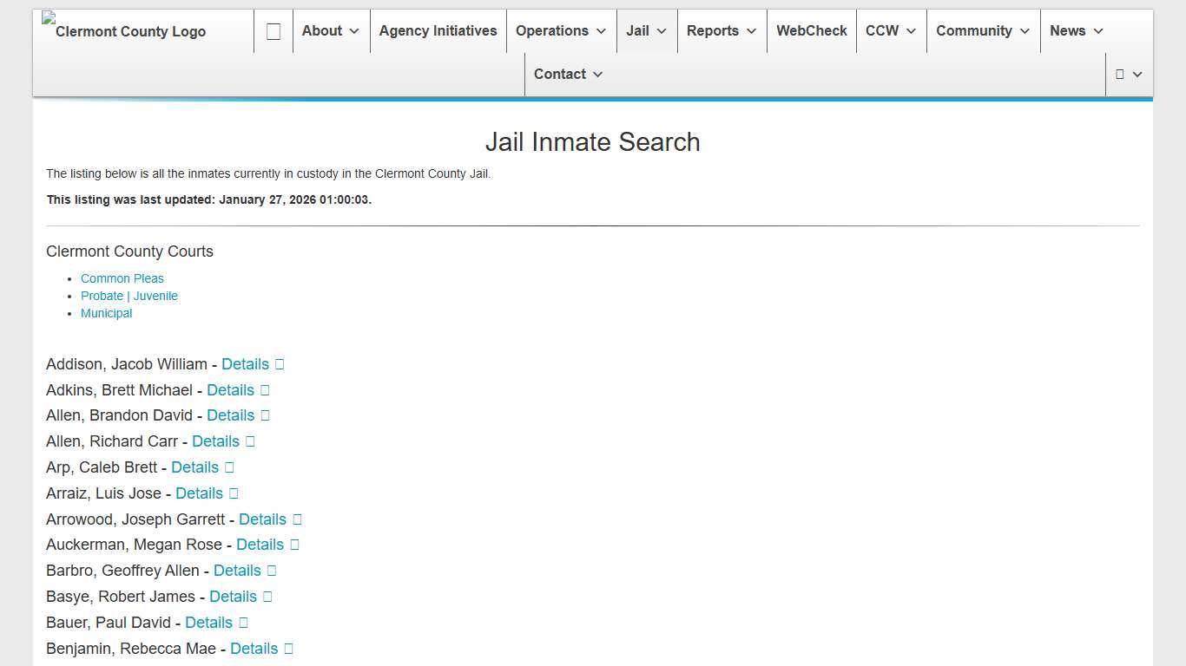Open the Common Pleas court link
The width and height of the screenshot is (1186, 666).
click(x=122, y=278)
